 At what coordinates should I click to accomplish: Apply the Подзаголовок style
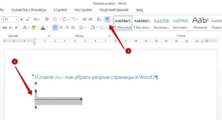tap(216, 23)
